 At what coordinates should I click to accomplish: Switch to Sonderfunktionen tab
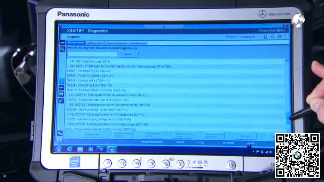[138, 43]
